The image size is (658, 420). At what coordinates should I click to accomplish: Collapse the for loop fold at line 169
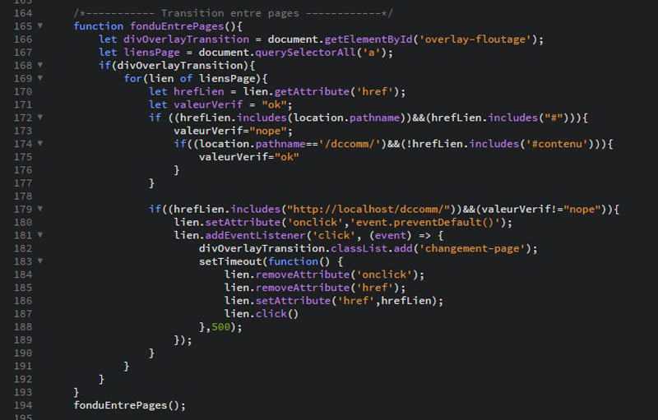(x=40, y=78)
